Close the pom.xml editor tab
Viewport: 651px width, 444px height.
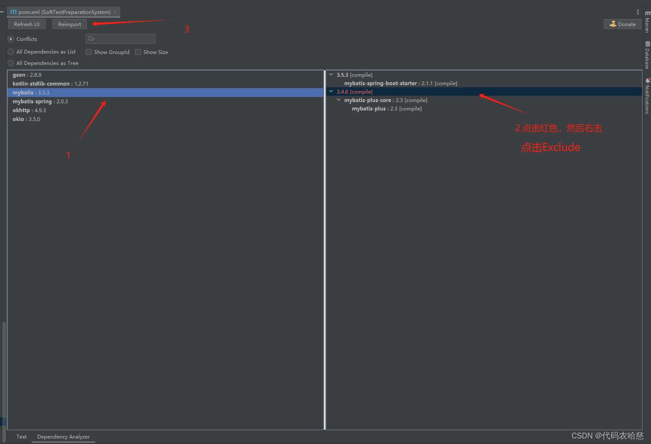point(115,12)
